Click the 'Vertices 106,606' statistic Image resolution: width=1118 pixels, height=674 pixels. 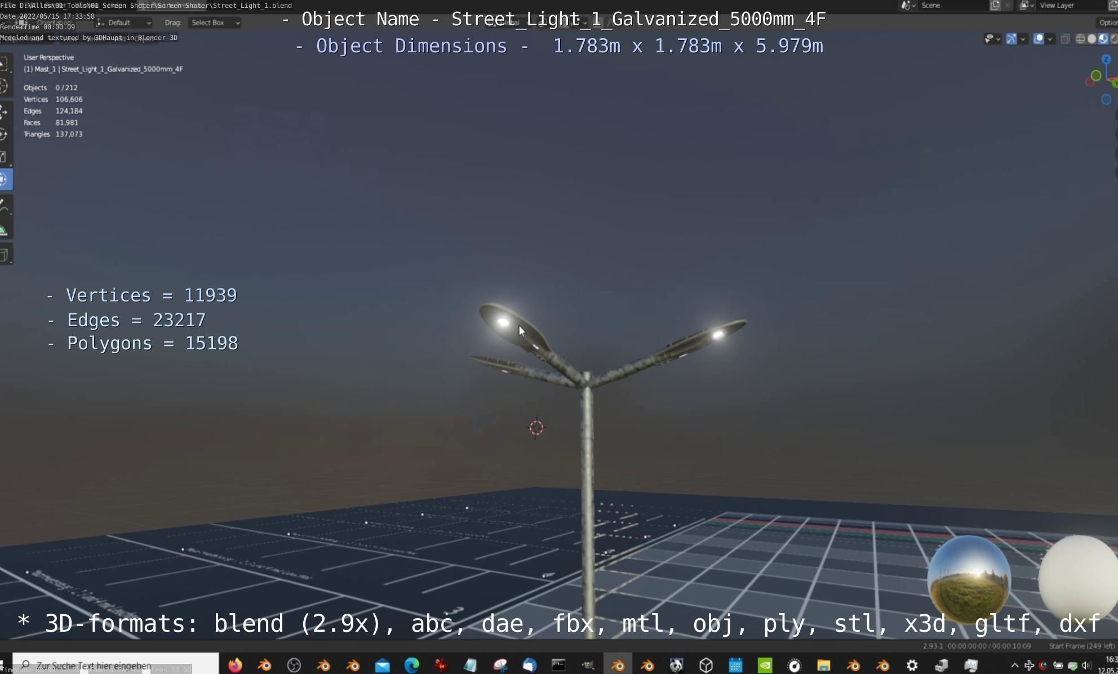pos(53,99)
